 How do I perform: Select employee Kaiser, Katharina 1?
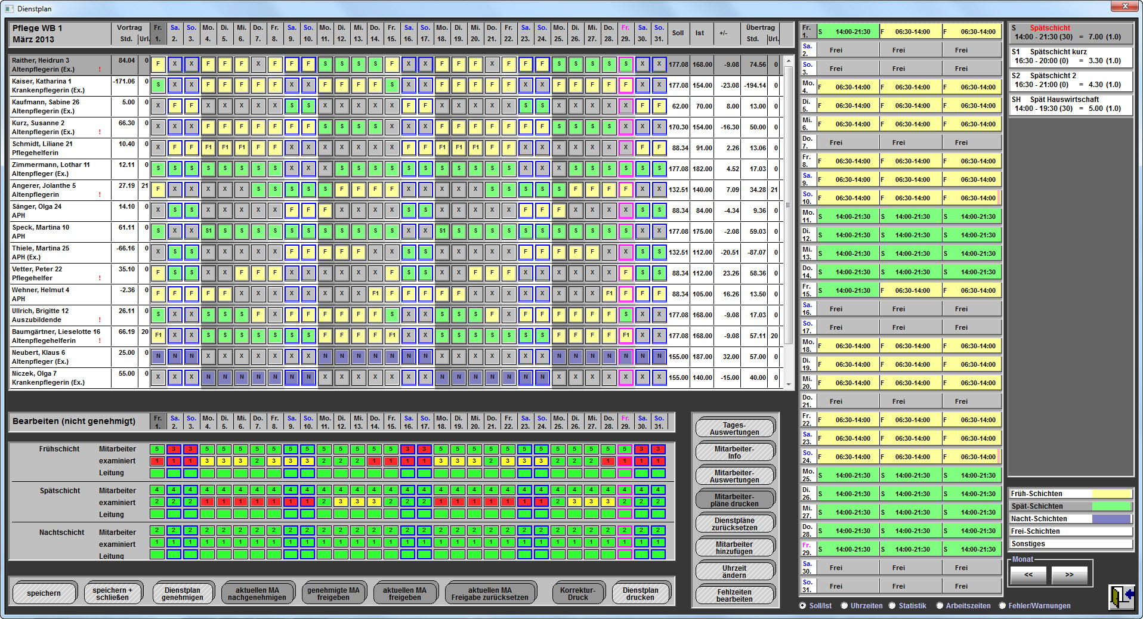[60, 86]
